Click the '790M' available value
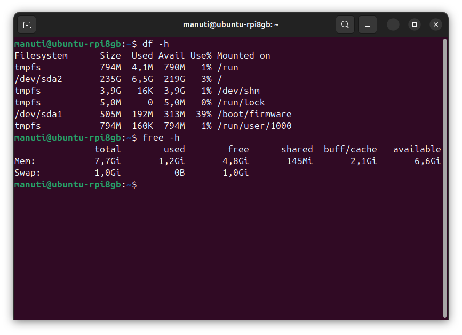 (174, 67)
